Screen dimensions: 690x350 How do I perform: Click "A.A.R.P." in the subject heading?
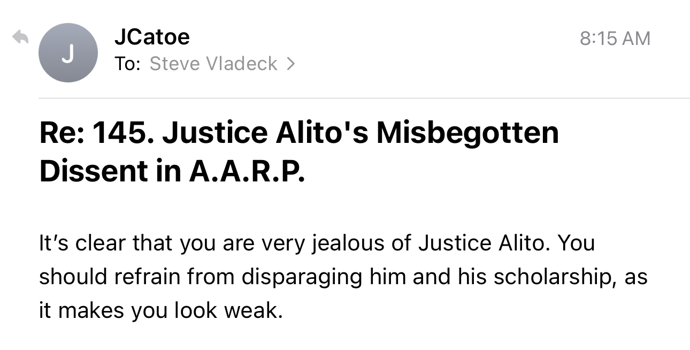pyautogui.click(x=247, y=170)
